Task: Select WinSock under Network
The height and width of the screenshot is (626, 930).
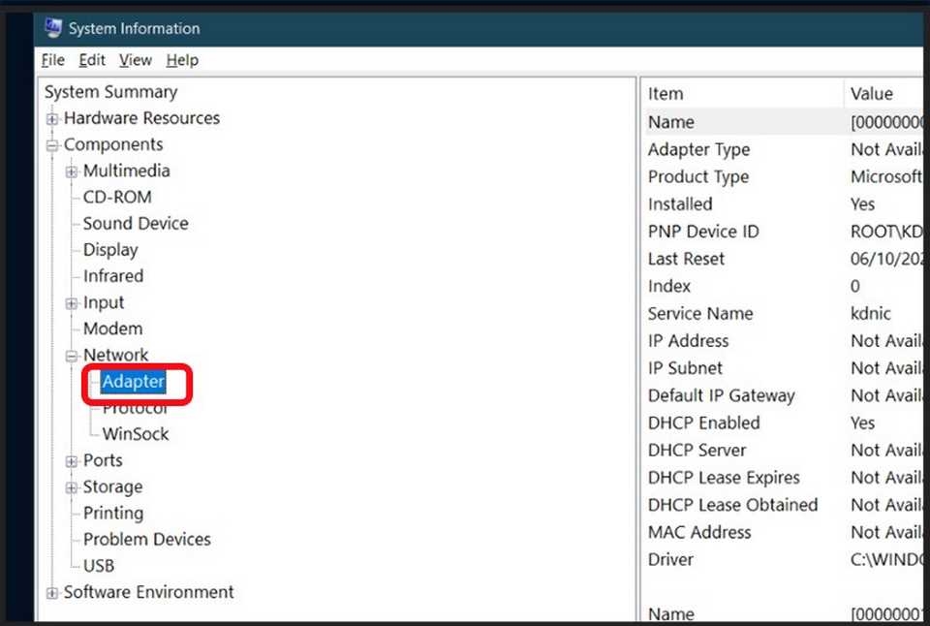Action: [136, 434]
